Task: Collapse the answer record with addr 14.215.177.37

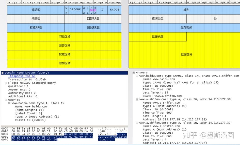Action: tap(137, 123)
